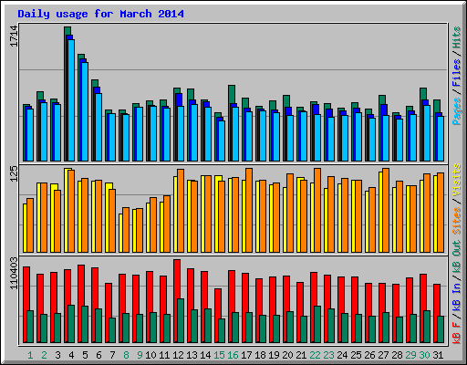Viewport: 467px width, 365px height.
Task: Click the 125 visits axis value
Action: tap(14, 173)
